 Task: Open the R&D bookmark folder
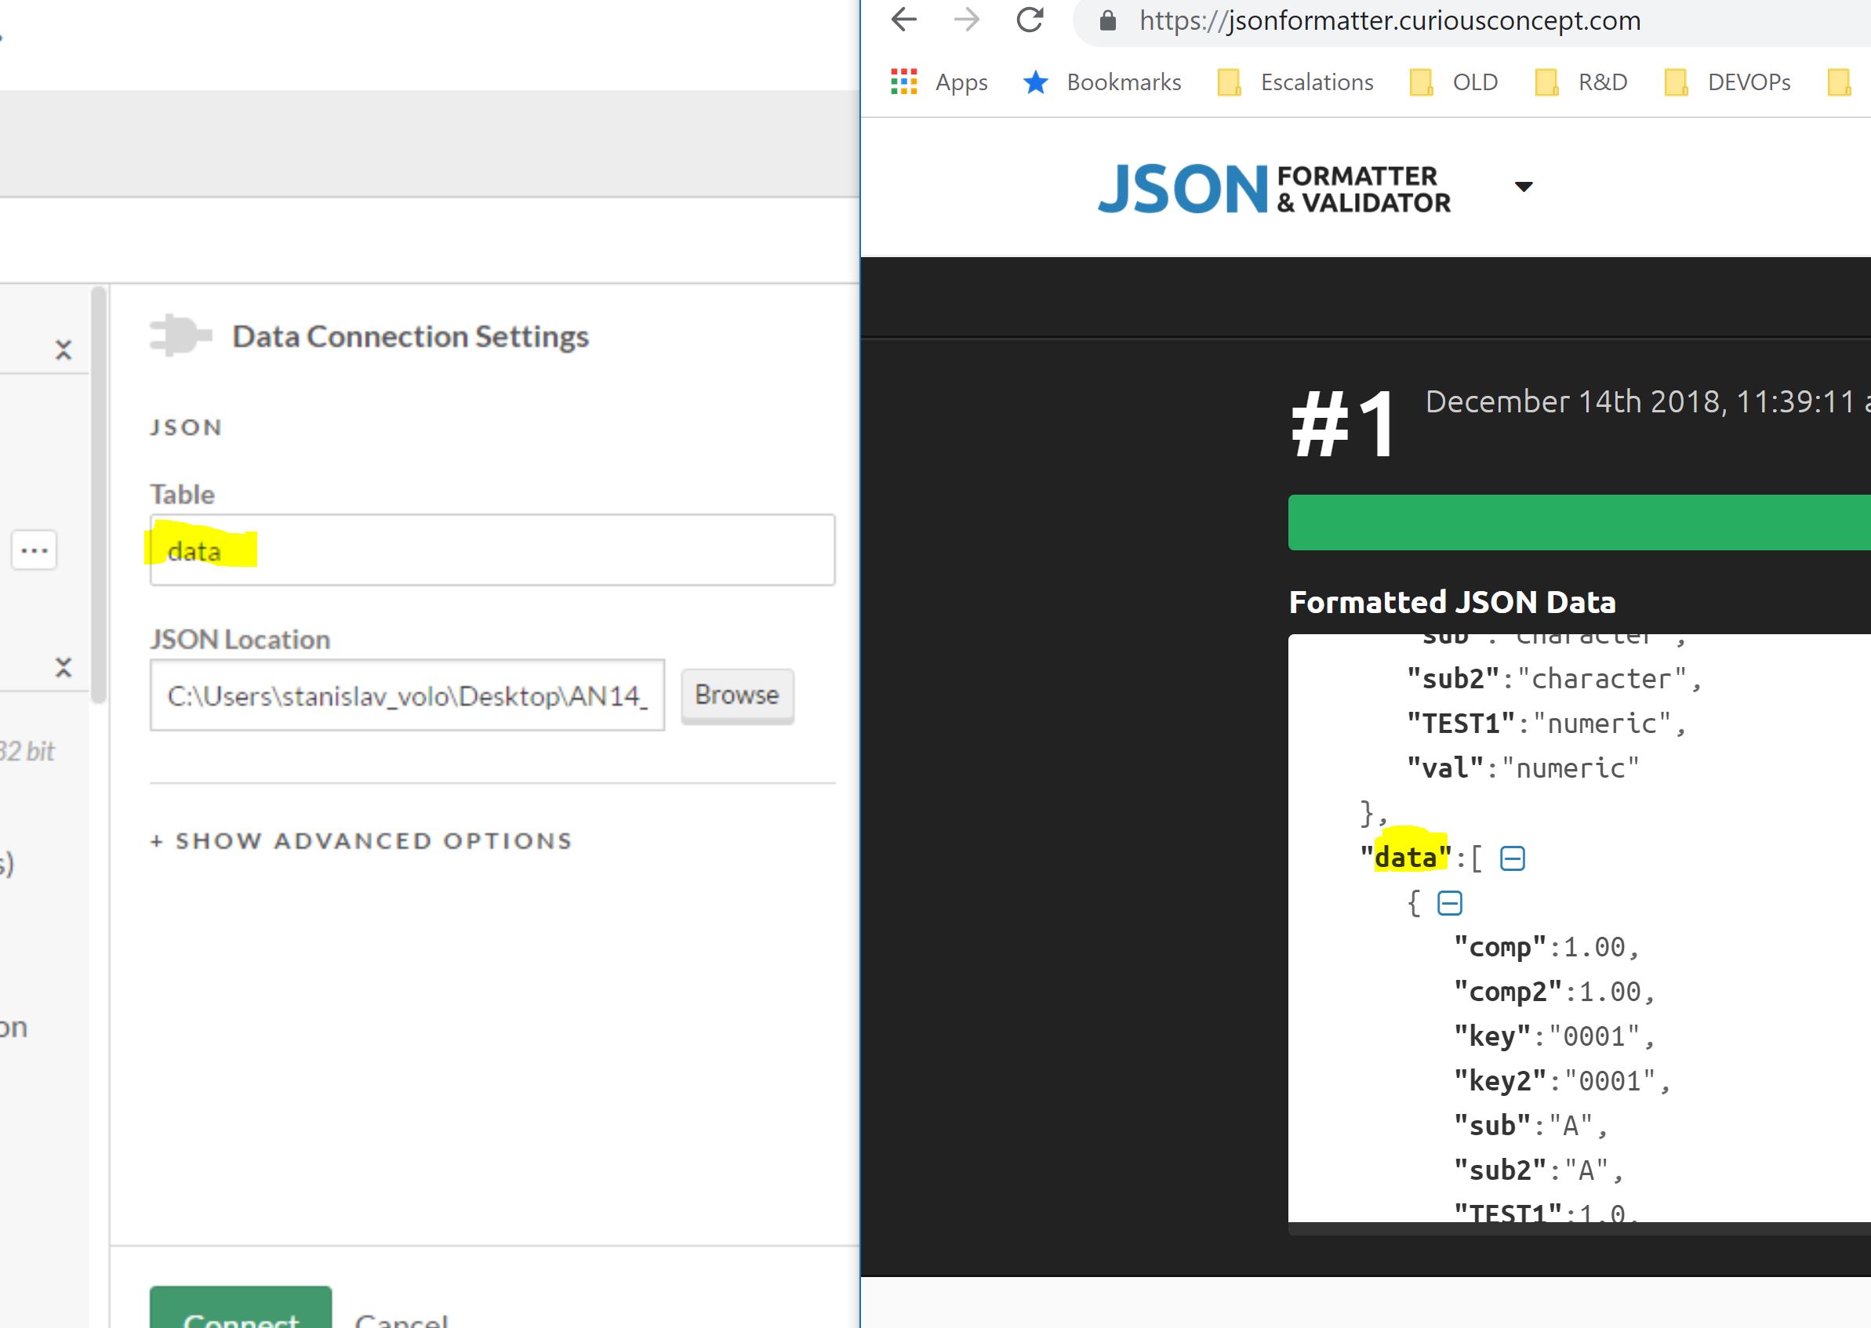pyautogui.click(x=1582, y=82)
